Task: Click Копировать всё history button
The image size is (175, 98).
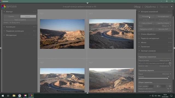Action: pyautogui.click(x=163, y=16)
